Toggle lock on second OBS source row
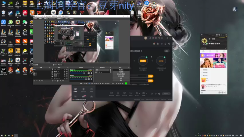The height and width of the screenshot is (137, 244). [67, 71]
